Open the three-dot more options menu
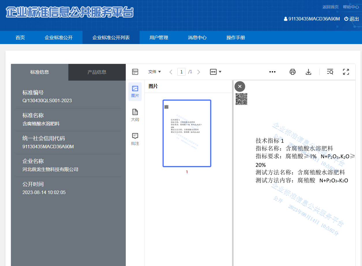The image size is (362, 266). (272, 72)
